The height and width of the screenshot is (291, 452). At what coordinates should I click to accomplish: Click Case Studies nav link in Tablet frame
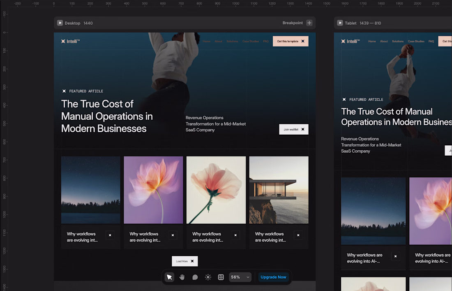point(416,41)
